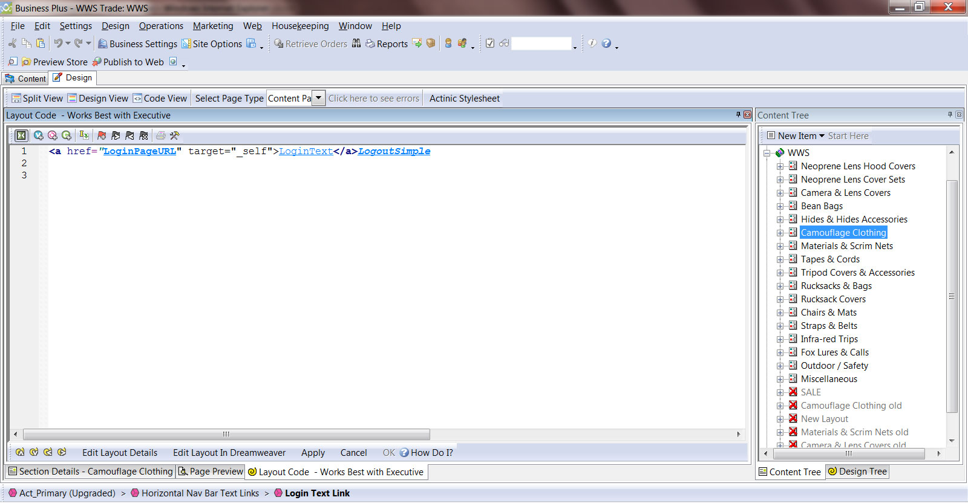Click the code editor horizontal scrollbar
Screen dimensions: 968x503
coord(226,434)
